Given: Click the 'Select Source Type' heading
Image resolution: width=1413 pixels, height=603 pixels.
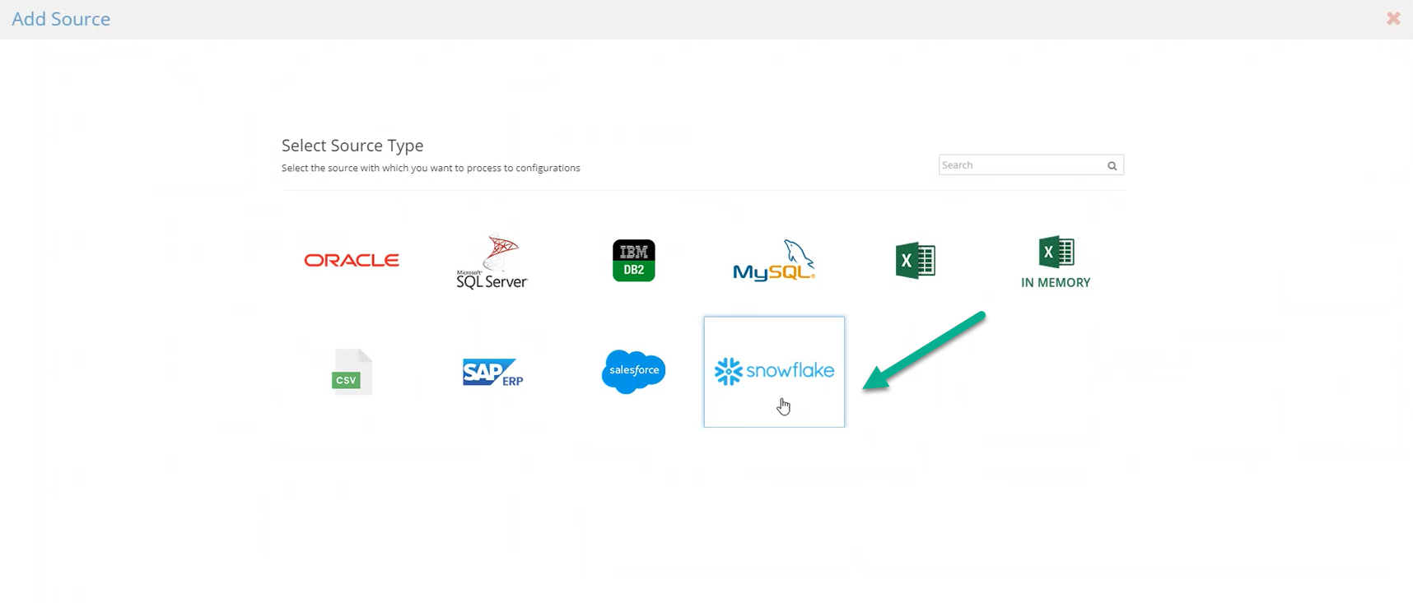Looking at the screenshot, I should pos(352,146).
